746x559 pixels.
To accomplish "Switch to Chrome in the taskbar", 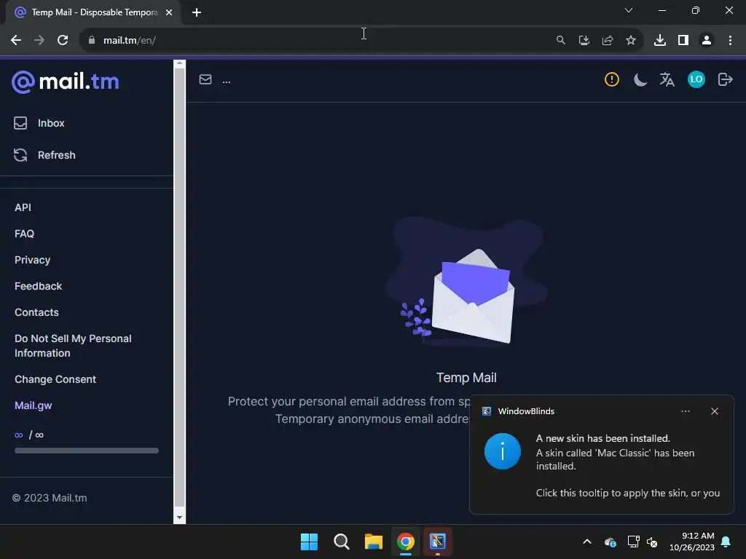I will [x=406, y=542].
